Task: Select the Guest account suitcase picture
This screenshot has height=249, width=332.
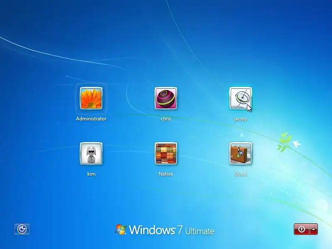Action: pyautogui.click(x=241, y=154)
